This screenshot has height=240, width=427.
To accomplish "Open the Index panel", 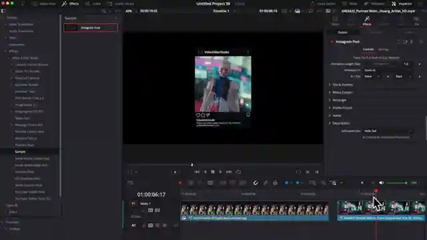I will click(93, 4).
